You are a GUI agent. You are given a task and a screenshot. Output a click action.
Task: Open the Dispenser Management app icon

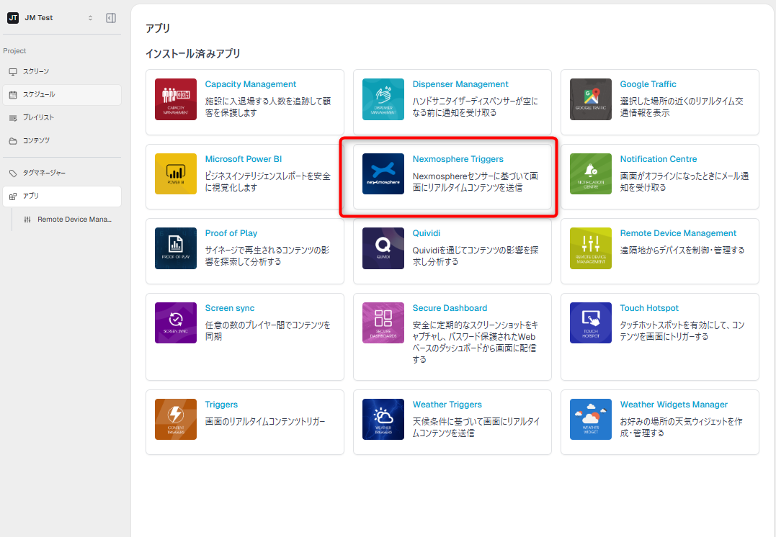pos(383,99)
